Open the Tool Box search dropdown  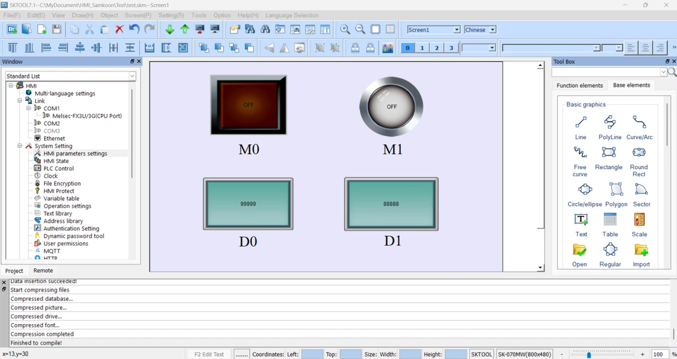click(663, 72)
